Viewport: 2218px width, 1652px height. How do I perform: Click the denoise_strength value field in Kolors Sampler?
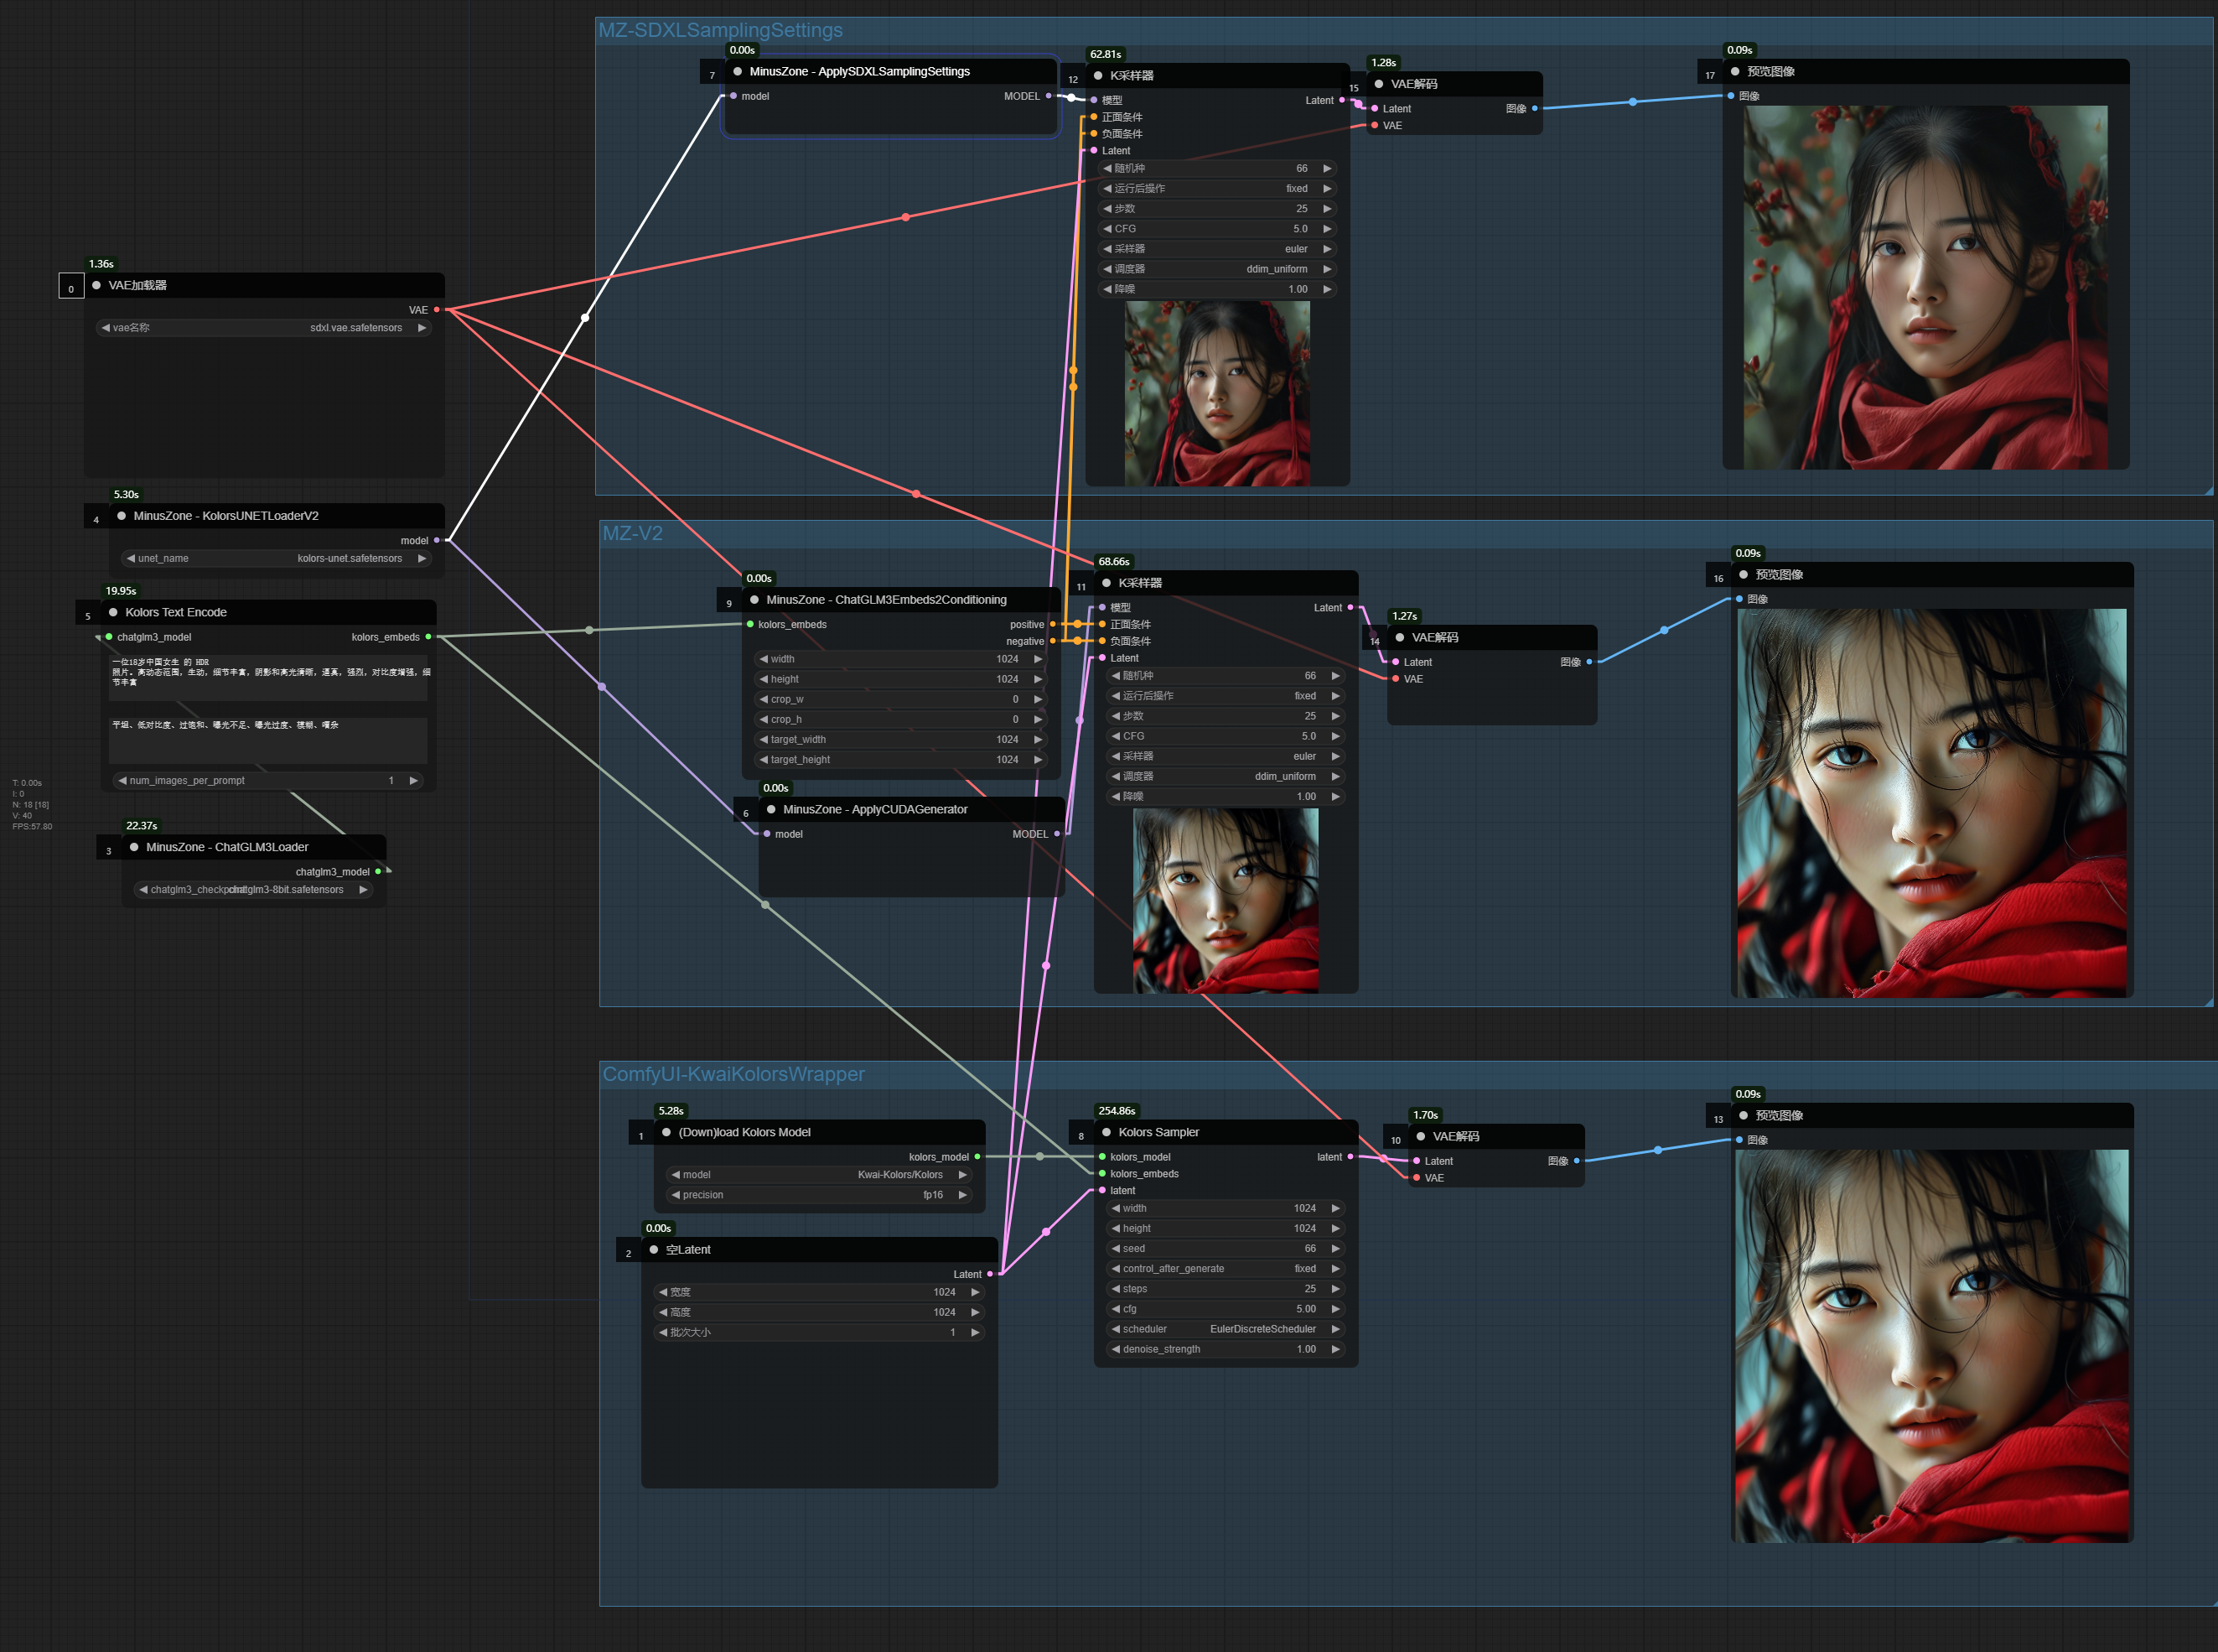click(x=1226, y=1349)
